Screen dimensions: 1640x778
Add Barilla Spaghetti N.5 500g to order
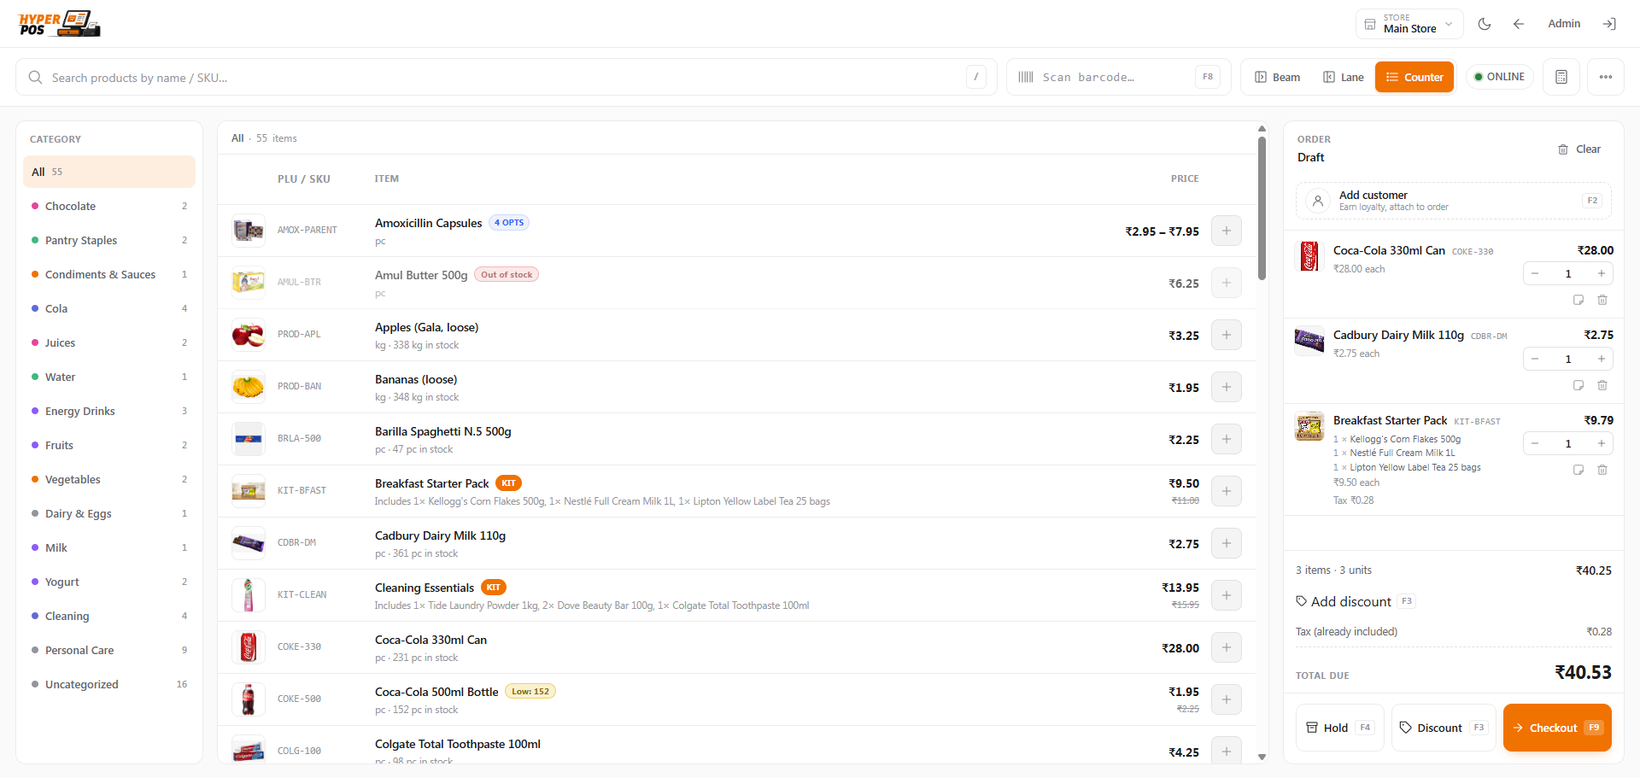pyautogui.click(x=1227, y=439)
